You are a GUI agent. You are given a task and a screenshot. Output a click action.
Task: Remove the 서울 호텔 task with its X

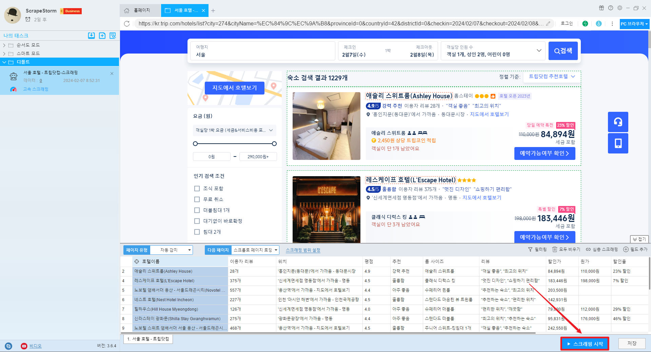pyautogui.click(x=112, y=74)
